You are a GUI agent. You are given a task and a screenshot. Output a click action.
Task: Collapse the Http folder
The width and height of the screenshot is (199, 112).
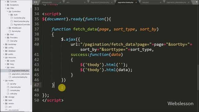6,8
